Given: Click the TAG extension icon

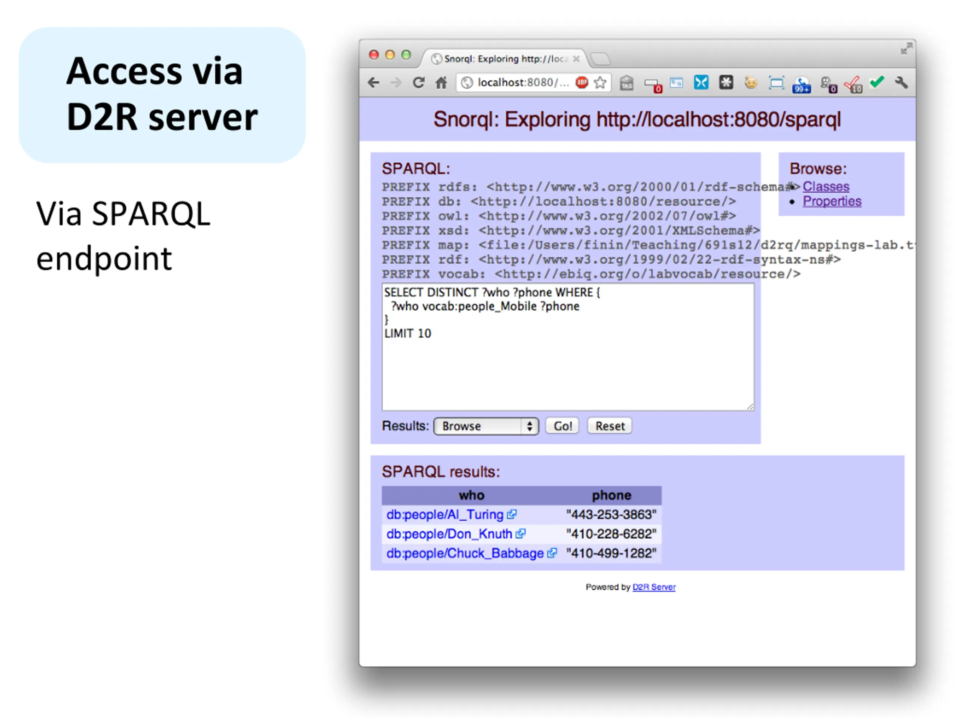Looking at the screenshot, I should tap(626, 83).
